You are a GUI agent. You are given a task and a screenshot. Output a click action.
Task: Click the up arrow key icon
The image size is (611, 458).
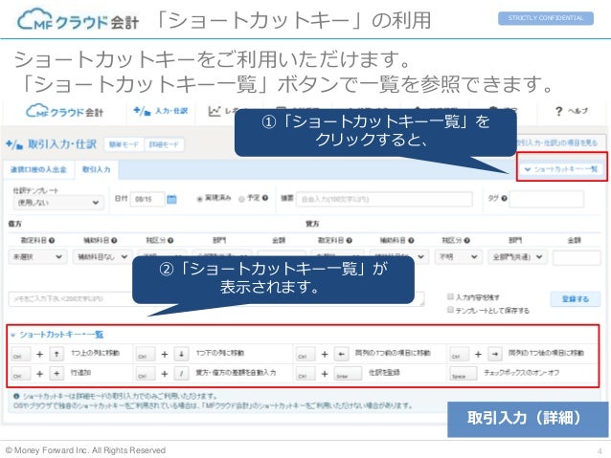(x=57, y=354)
